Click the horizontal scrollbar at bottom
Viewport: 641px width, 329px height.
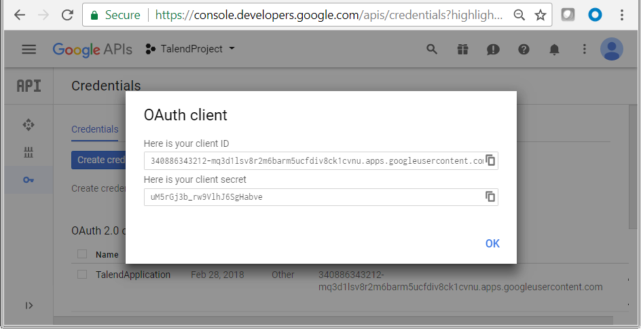[x=333, y=320]
